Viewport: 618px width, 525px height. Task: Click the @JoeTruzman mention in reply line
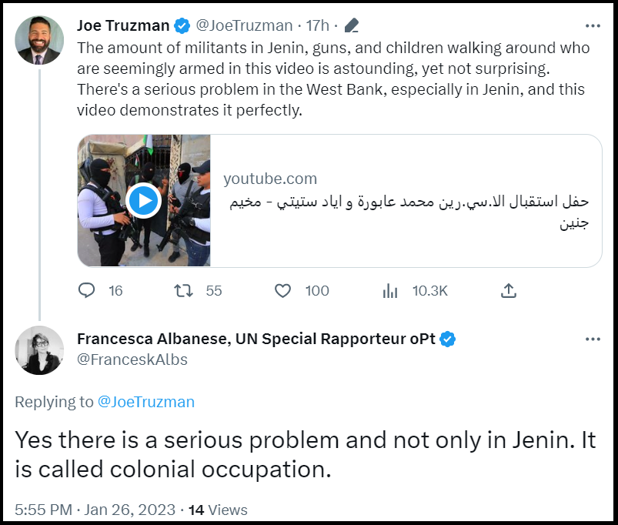(x=145, y=402)
